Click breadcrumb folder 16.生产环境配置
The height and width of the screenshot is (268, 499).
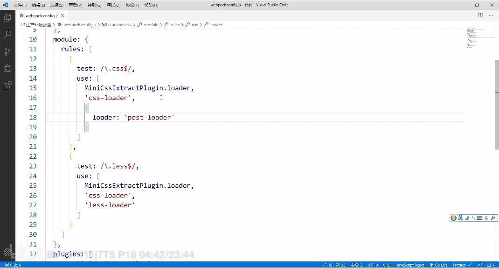(35, 25)
